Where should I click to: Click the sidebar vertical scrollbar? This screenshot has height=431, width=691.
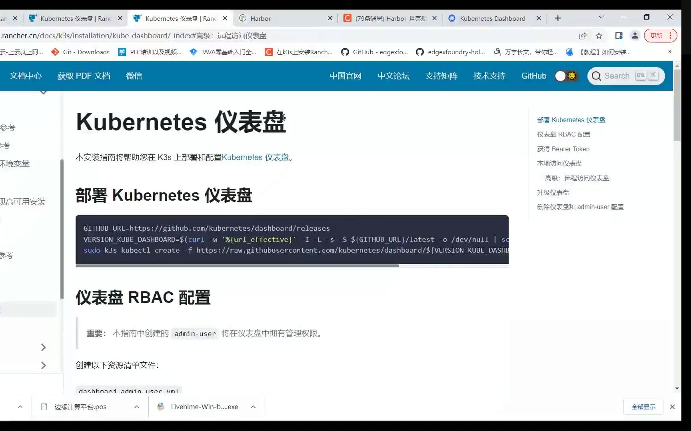(x=62, y=229)
